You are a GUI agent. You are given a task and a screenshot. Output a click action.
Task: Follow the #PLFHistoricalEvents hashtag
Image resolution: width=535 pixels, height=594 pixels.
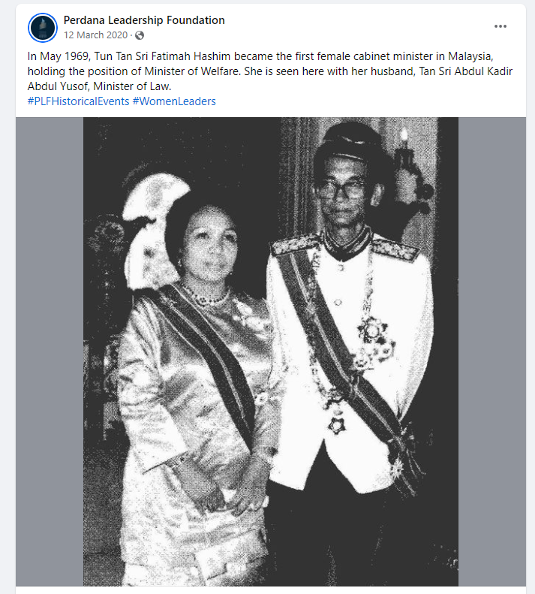pyautogui.click(x=78, y=101)
